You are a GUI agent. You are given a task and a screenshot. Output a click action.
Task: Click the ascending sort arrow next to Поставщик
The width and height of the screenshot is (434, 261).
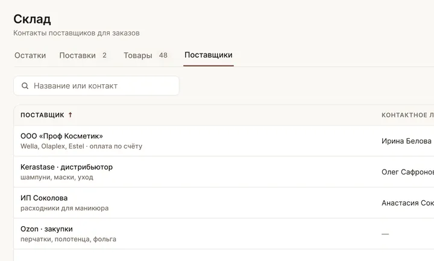pyautogui.click(x=71, y=115)
